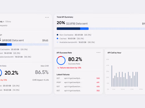
Task: Click the Max CHR 86.5% value
Action: 42,72
